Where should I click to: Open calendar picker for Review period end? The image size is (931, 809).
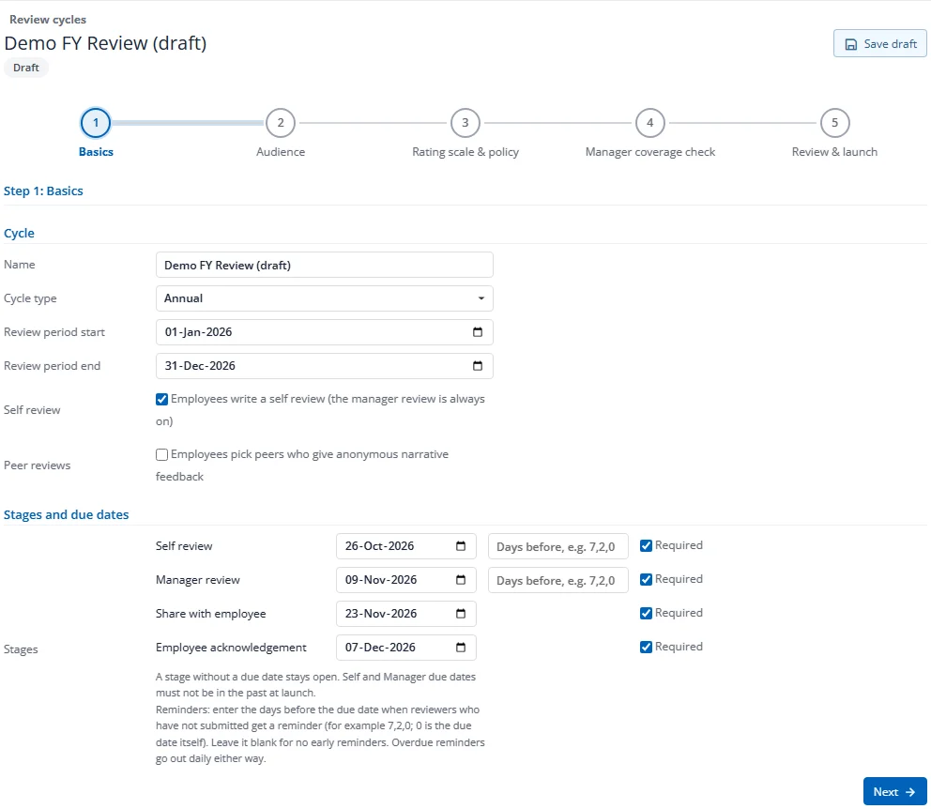478,366
